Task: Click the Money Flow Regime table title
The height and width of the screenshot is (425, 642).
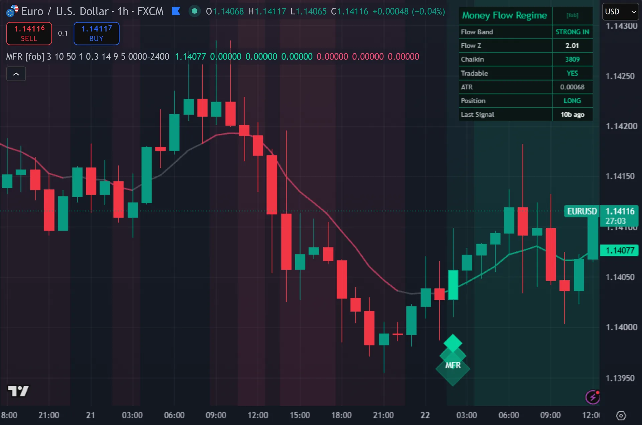Action: [x=505, y=16]
